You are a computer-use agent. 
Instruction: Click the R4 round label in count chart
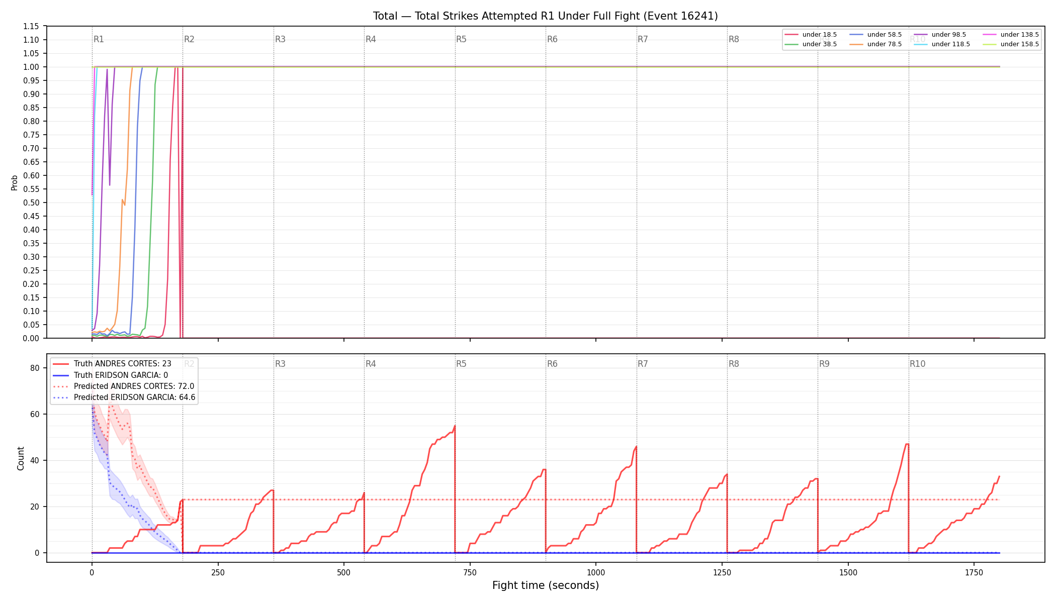371,364
